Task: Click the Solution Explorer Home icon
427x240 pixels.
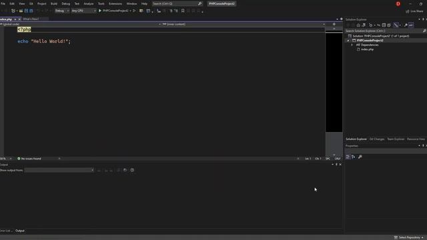Action: 358,25
